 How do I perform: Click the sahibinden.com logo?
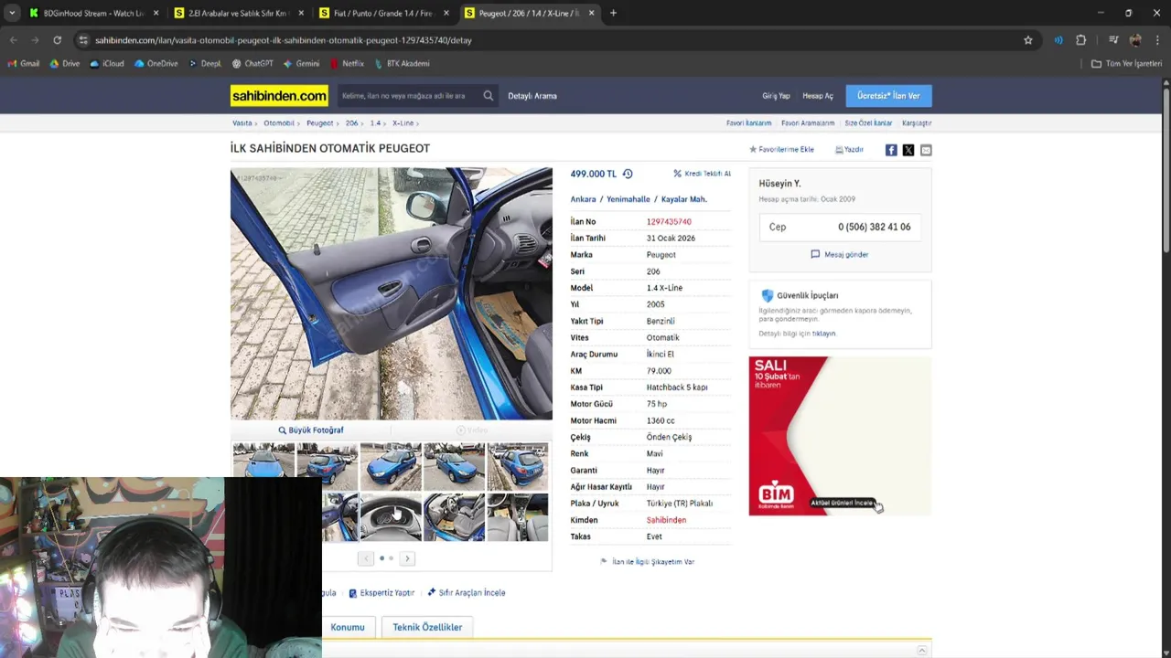pyautogui.click(x=279, y=96)
